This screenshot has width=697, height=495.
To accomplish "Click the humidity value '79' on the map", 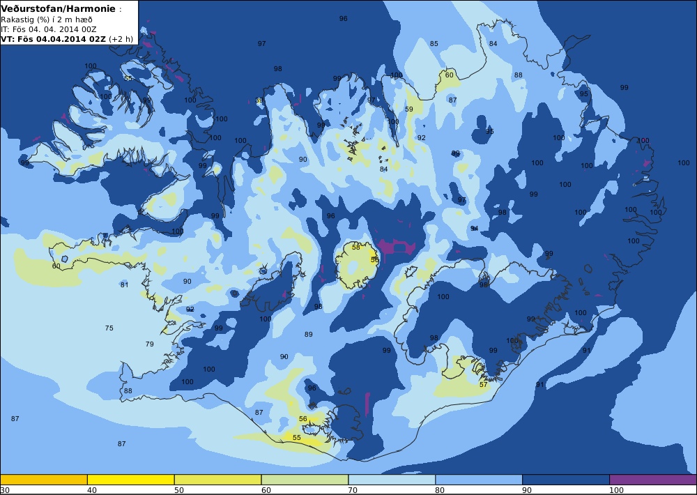I will 150,344.
